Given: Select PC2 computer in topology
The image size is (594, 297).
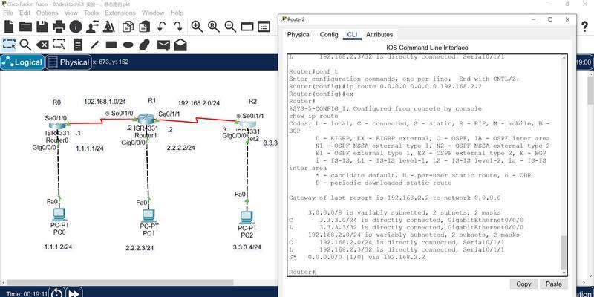Looking at the screenshot, I should point(247,217).
